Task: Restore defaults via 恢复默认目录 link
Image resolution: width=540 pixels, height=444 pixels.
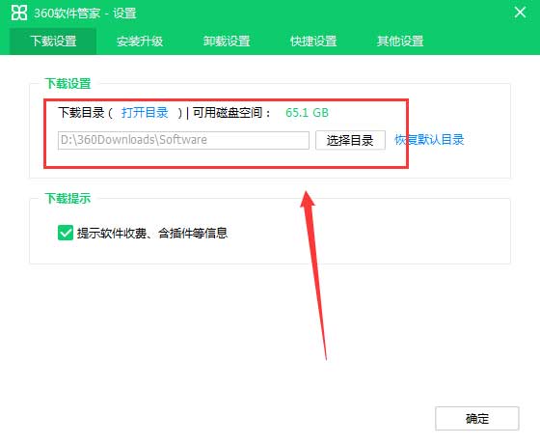Action: click(429, 140)
